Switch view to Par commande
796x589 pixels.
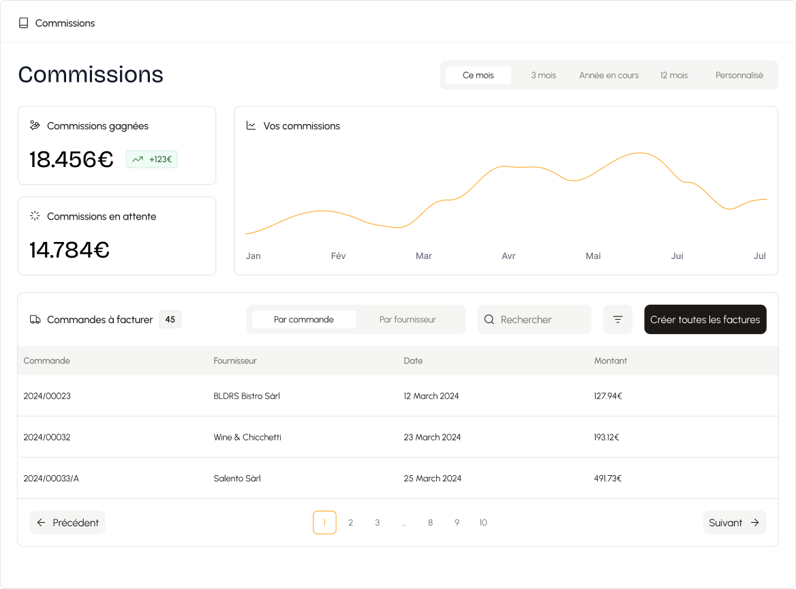(x=304, y=319)
